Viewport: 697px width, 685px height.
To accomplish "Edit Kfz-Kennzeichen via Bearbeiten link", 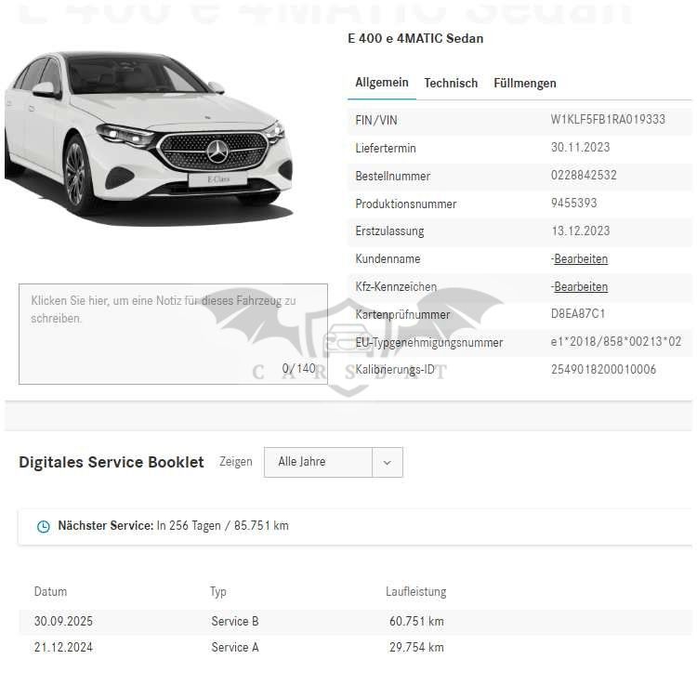I will [x=581, y=287].
